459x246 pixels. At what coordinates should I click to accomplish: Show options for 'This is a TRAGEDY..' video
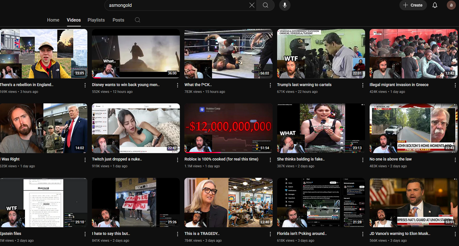(x=270, y=234)
